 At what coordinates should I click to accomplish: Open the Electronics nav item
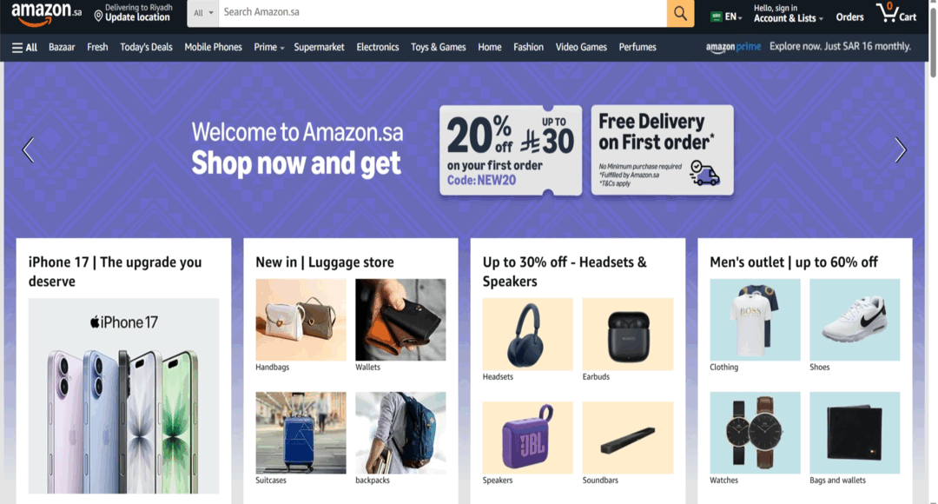click(x=378, y=47)
